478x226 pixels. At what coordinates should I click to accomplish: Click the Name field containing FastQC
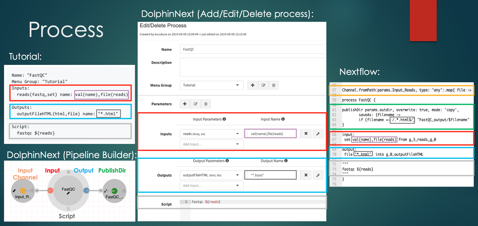point(253,49)
